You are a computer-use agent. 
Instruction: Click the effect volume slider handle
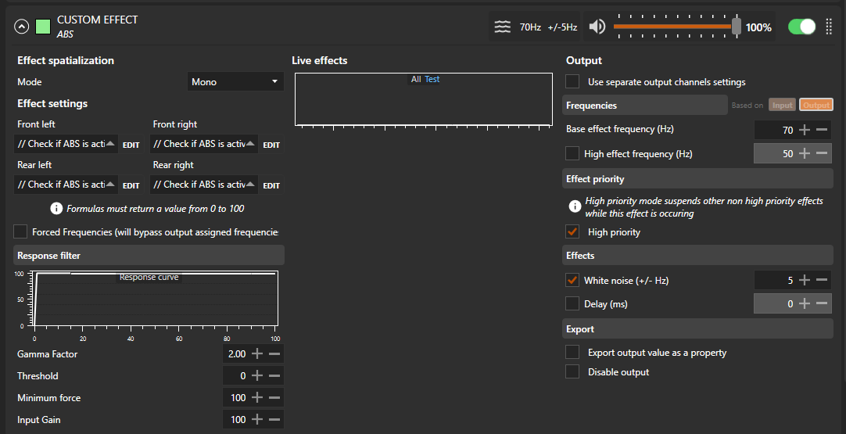coord(736,27)
